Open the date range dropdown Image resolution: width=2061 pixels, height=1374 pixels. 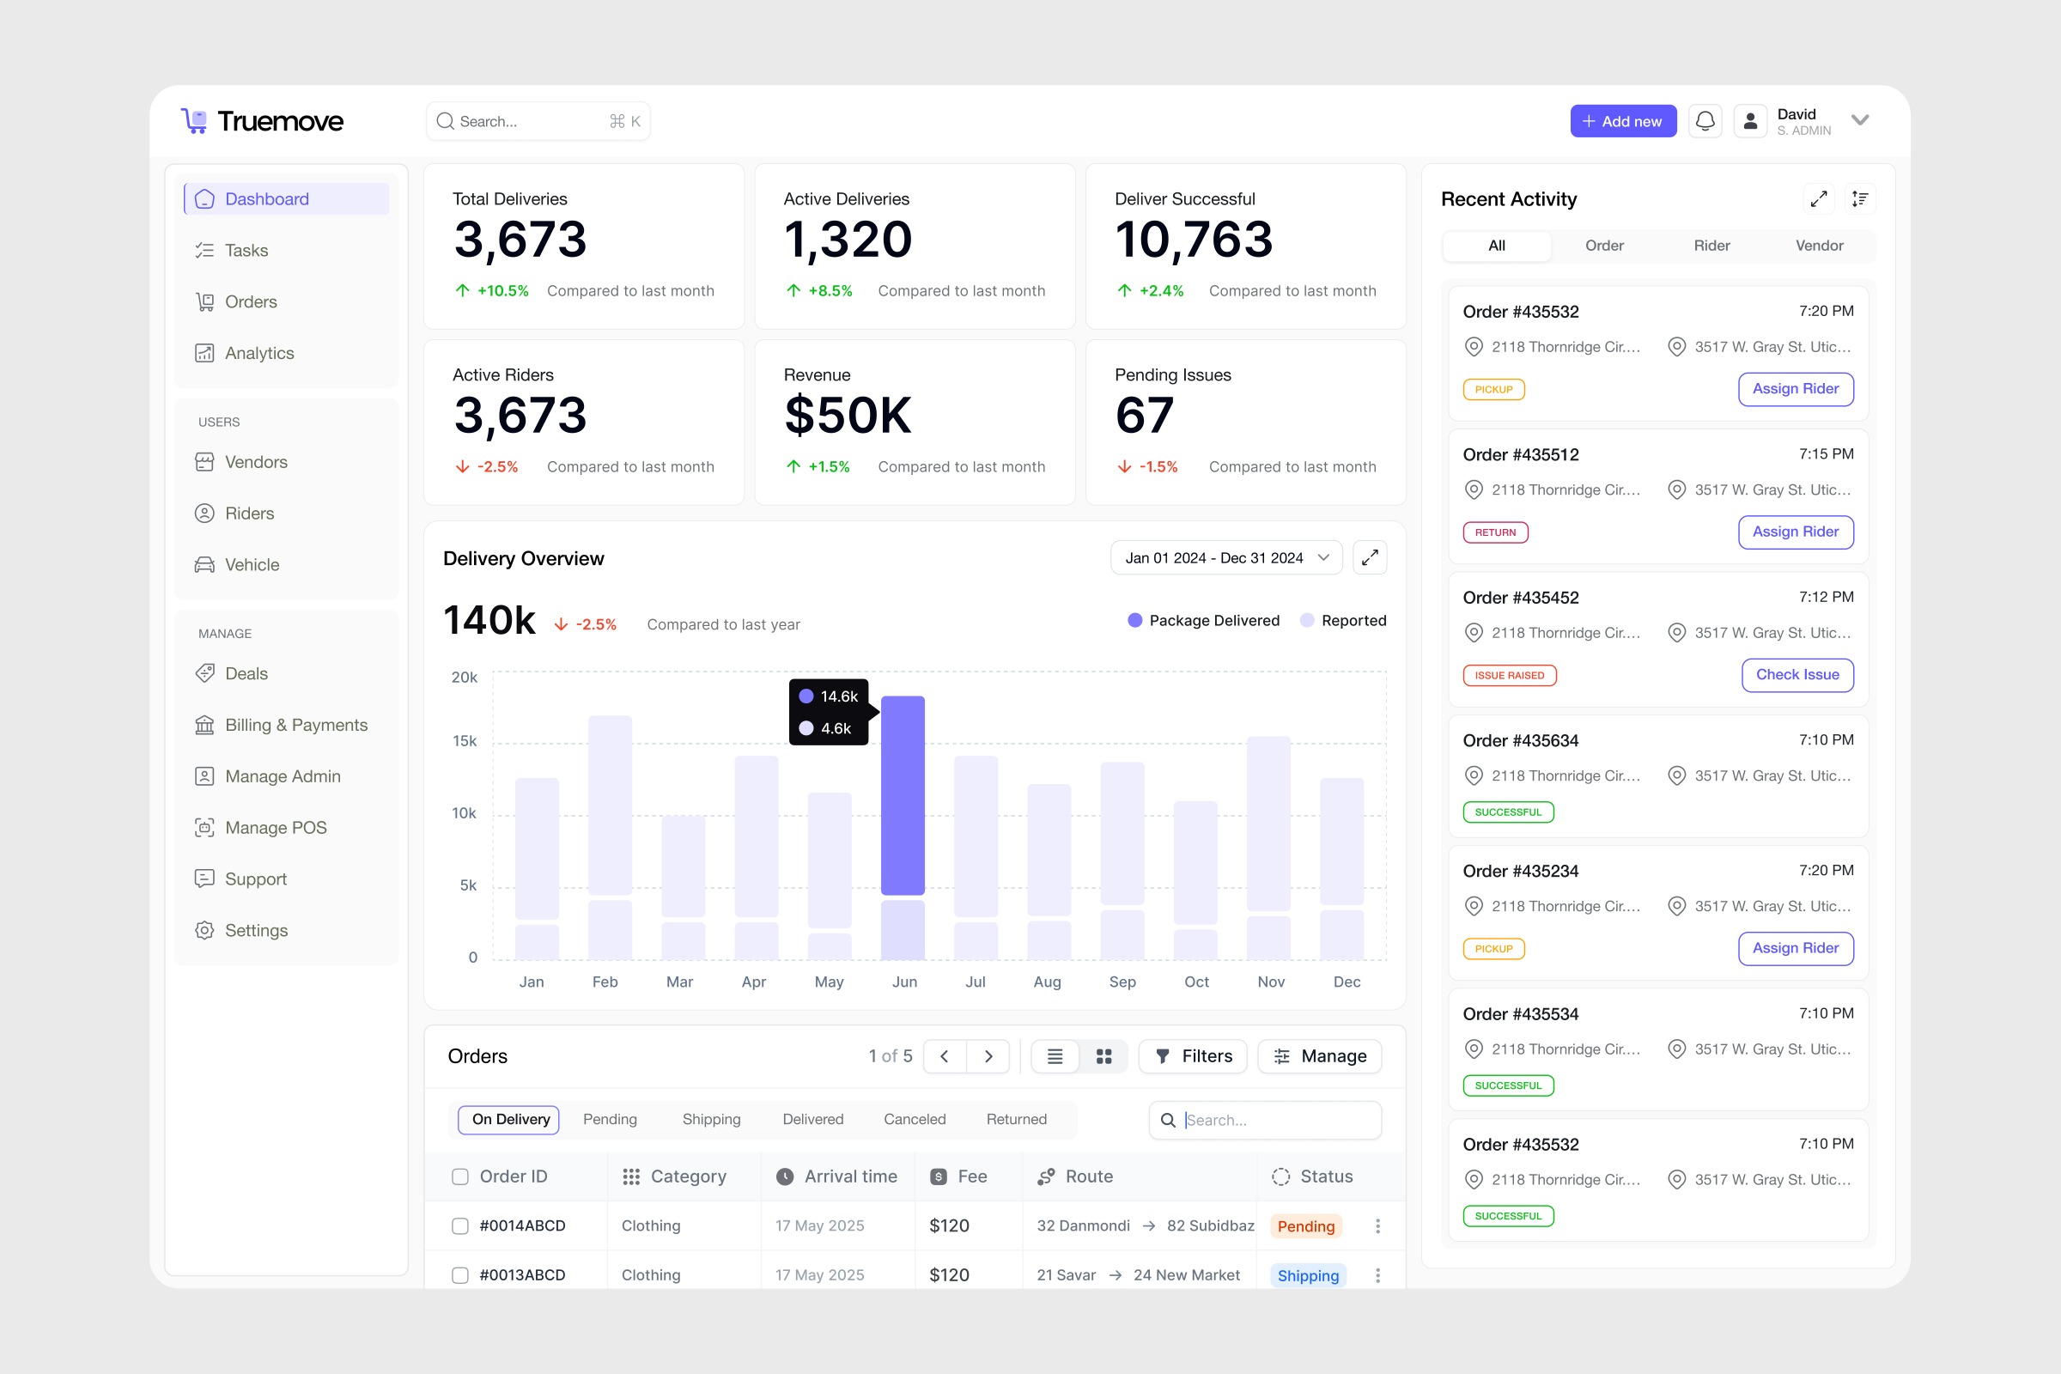[x=1226, y=557]
